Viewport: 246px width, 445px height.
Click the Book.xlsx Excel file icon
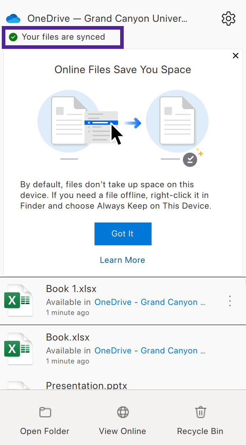tap(19, 349)
